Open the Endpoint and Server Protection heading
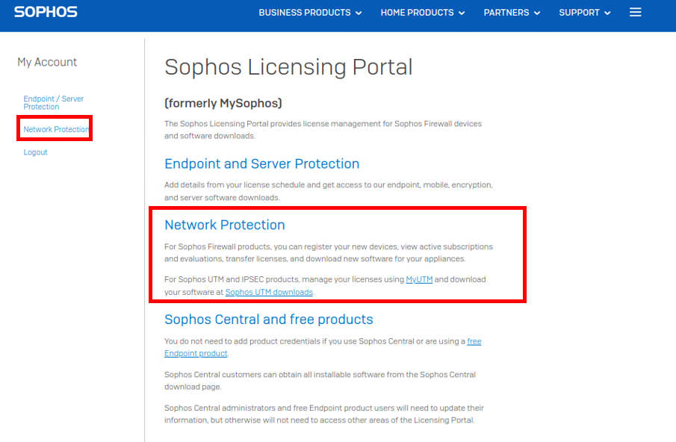 (261, 164)
